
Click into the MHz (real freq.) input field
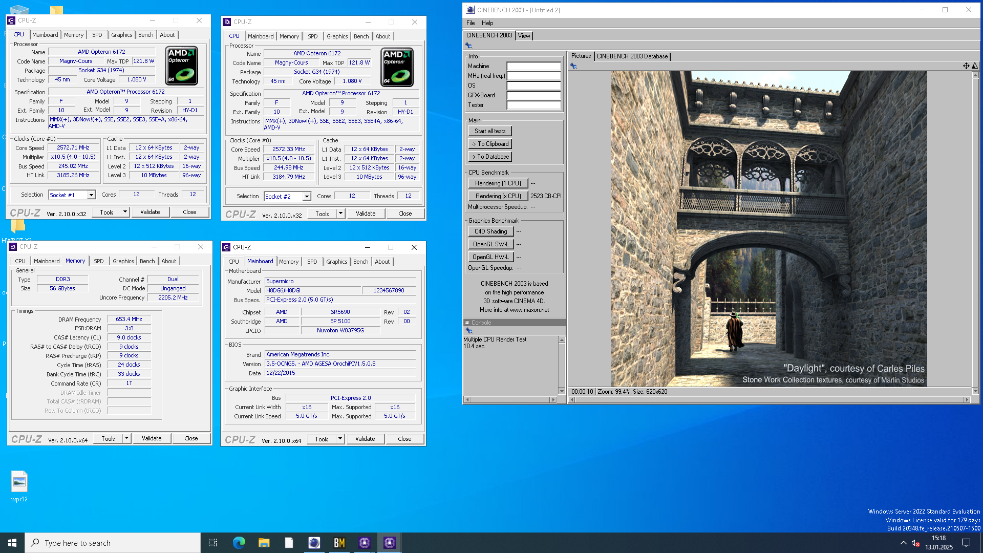tap(533, 76)
